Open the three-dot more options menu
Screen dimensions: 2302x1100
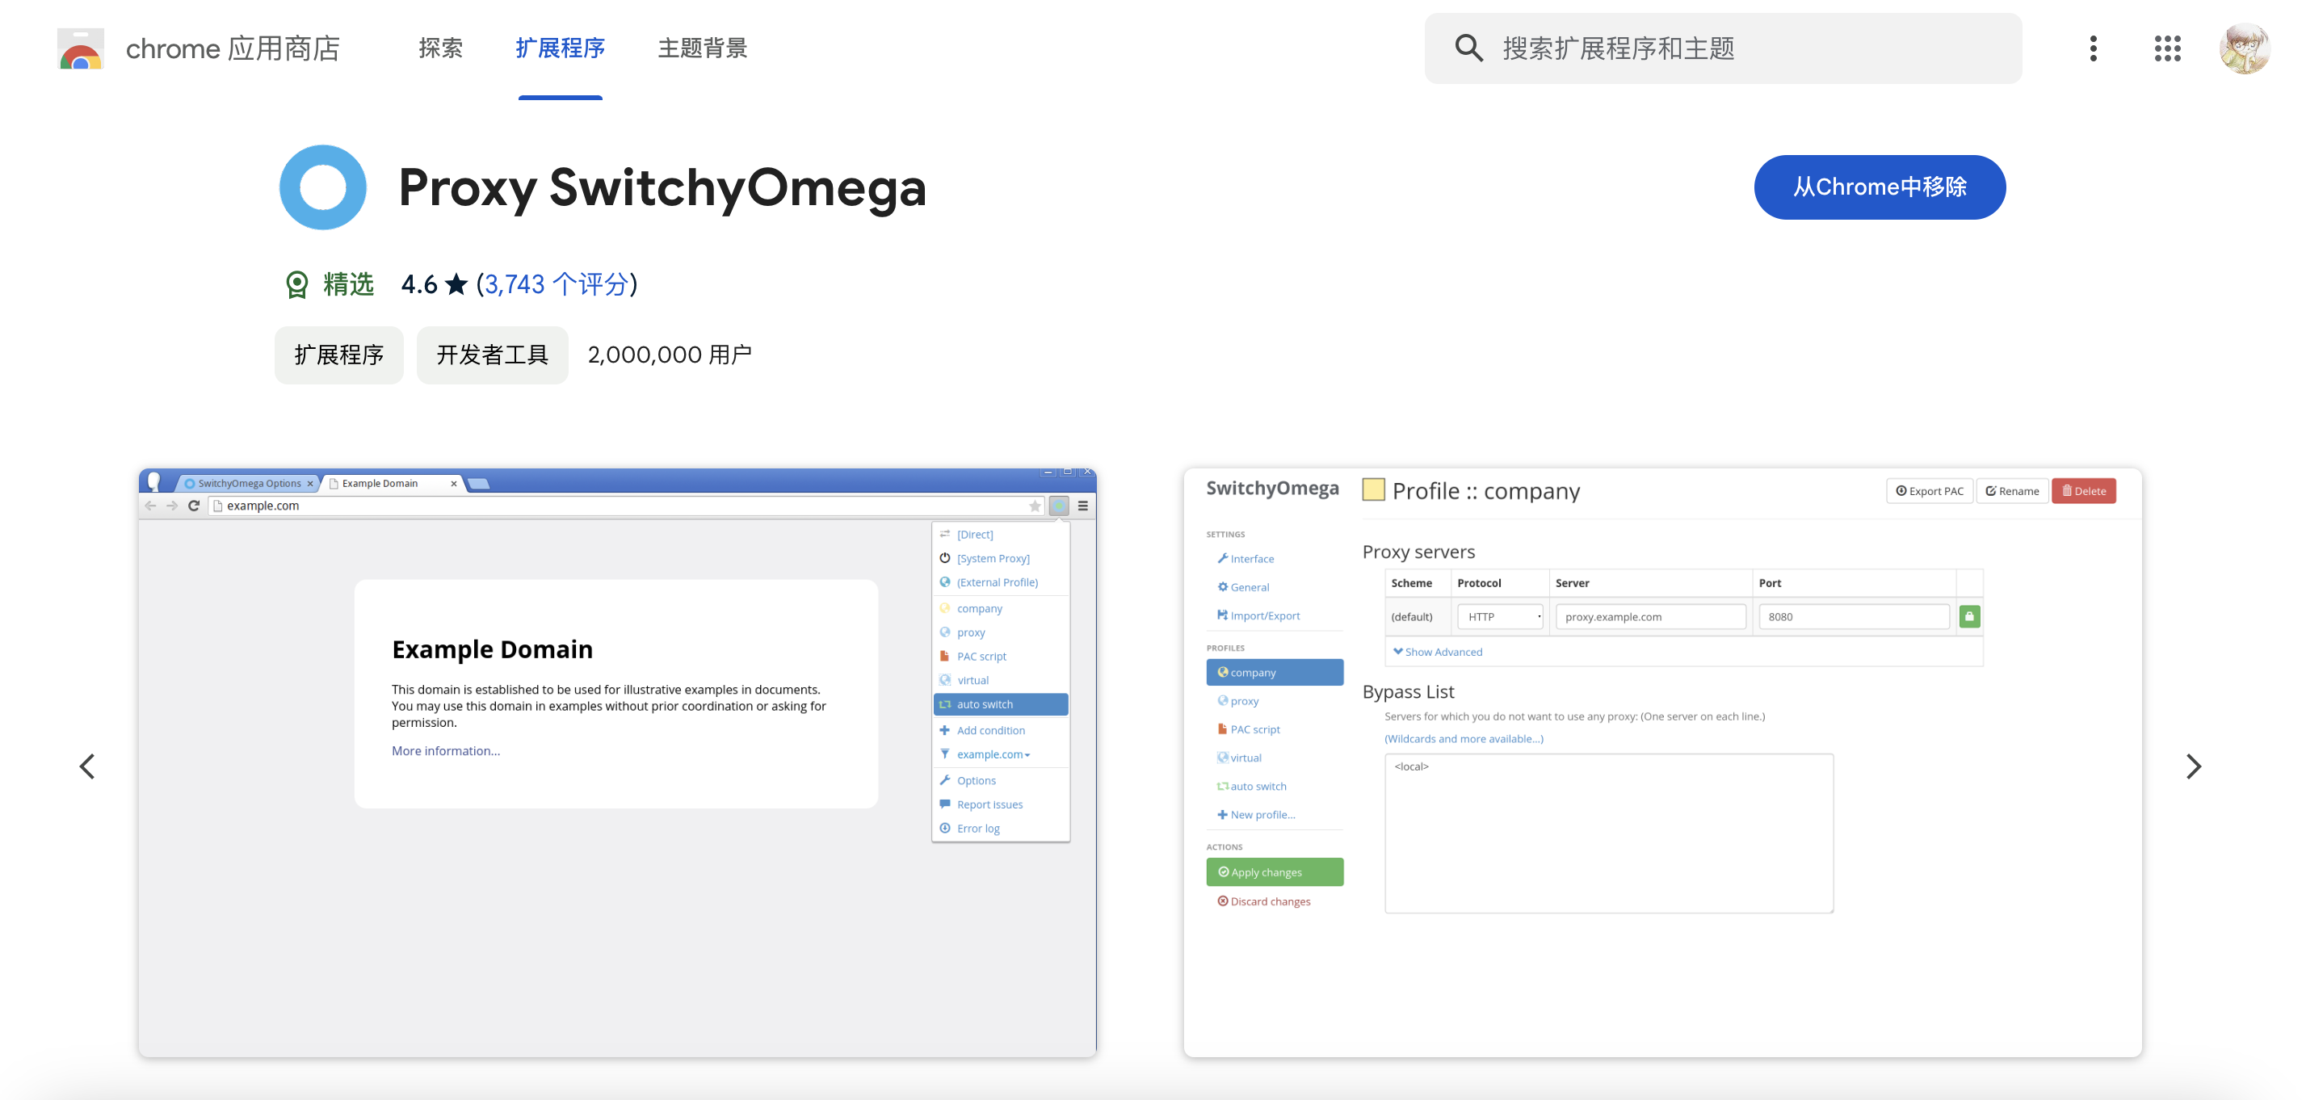click(x=2093, y=48)
